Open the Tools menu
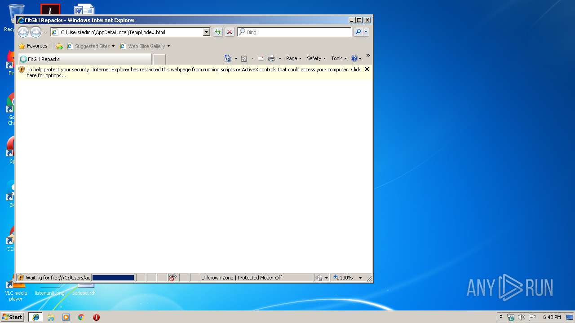Image resolution: width=575 pixels, height=323 pixels. pyautogui.click(x=339, y=58)
